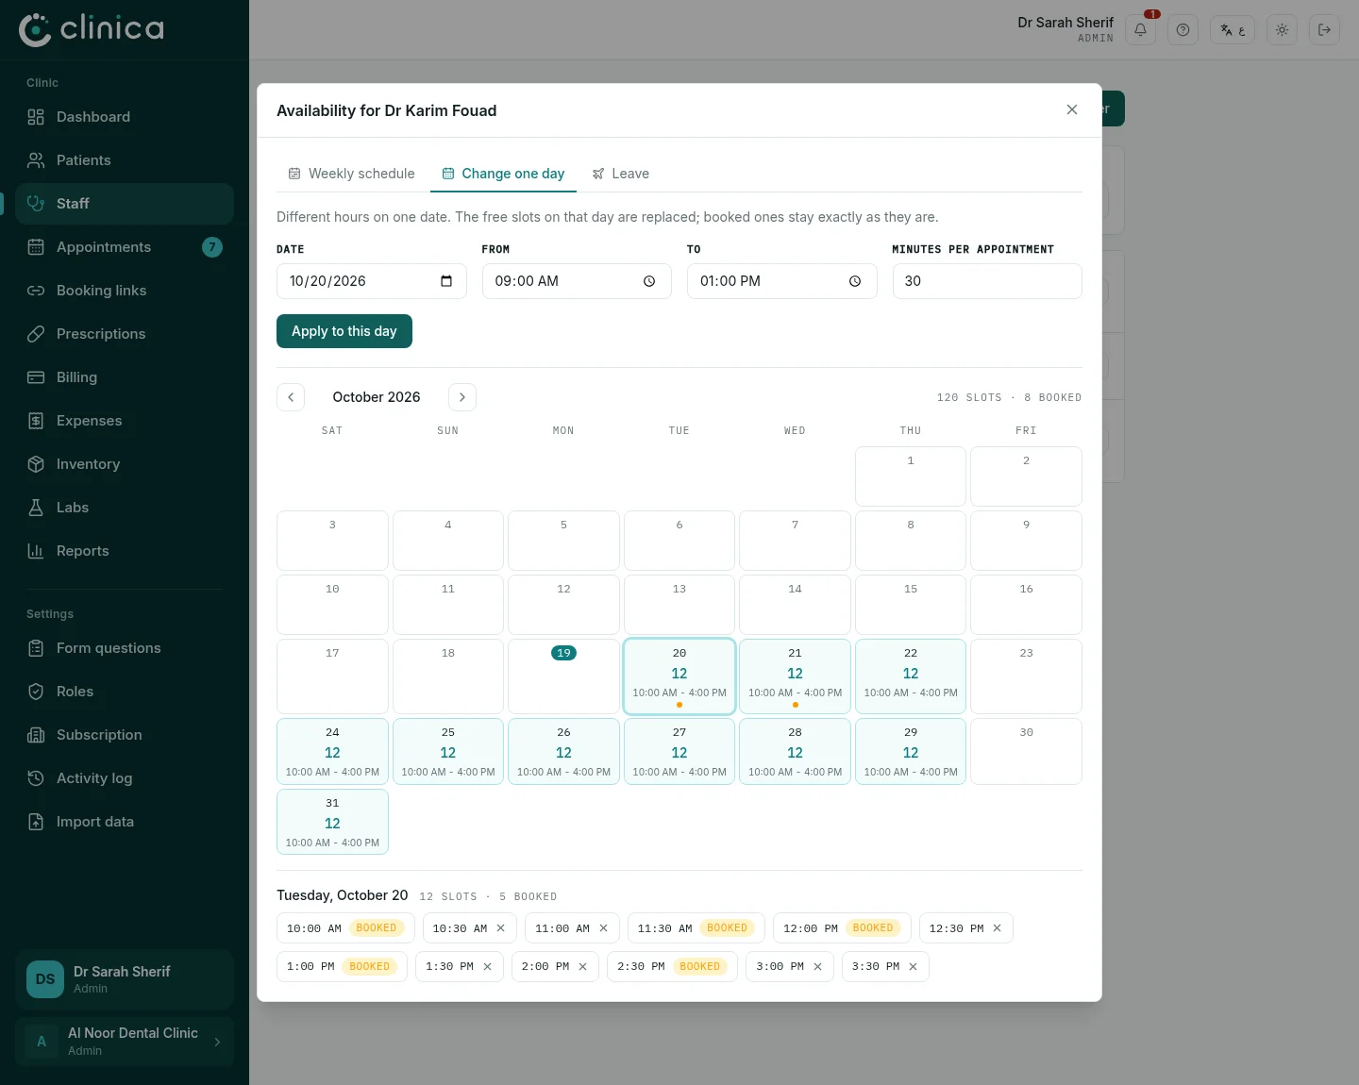Toggle light theme sun icon
The height and width of the screenshot is (1085, 1359).
coord(1282,30)
